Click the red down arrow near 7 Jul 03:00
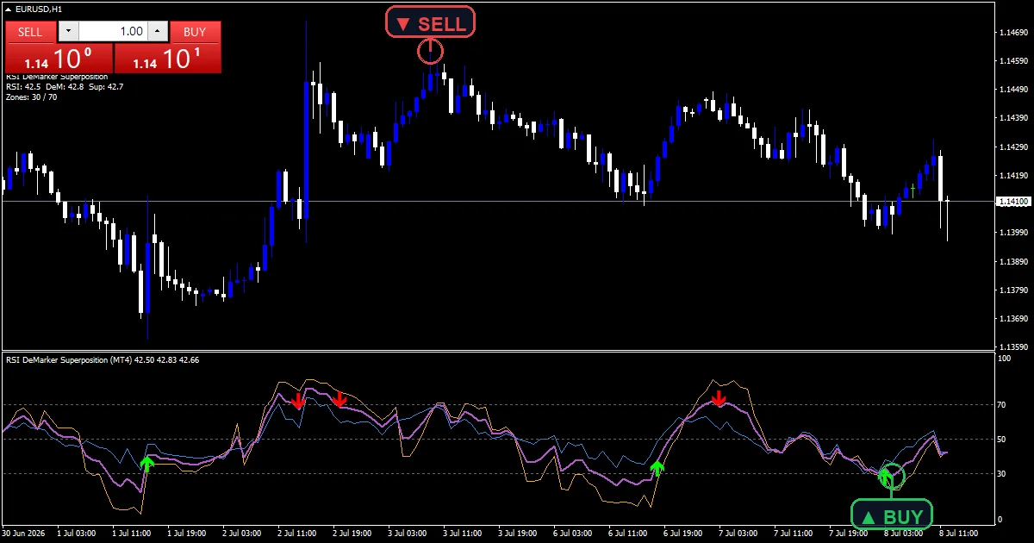The height and width of the screenshot is (543, 1034). 719,398
